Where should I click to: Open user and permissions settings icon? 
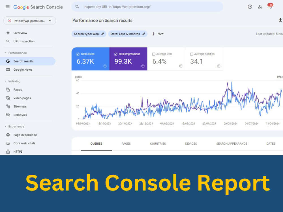[260, 7]
